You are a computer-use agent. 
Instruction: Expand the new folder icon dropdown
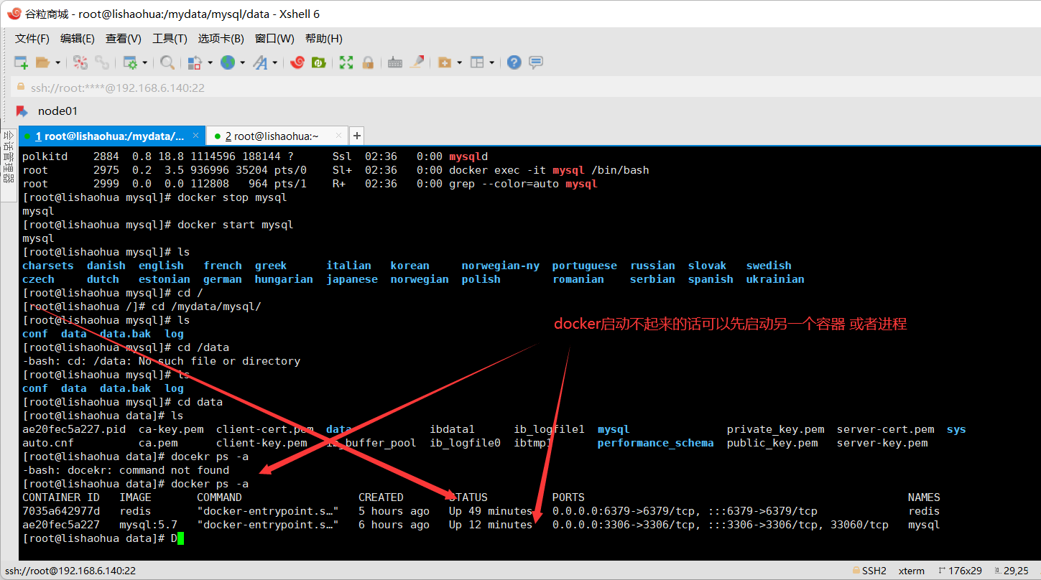pyautogui.click(x=459, y=62)
